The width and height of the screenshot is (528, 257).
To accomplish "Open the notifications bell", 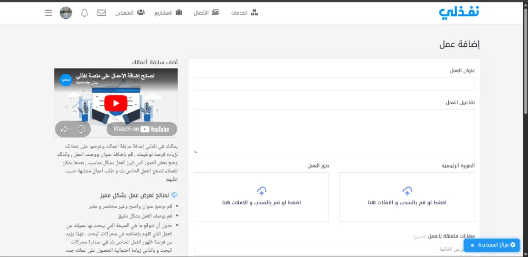I will 84,13.
